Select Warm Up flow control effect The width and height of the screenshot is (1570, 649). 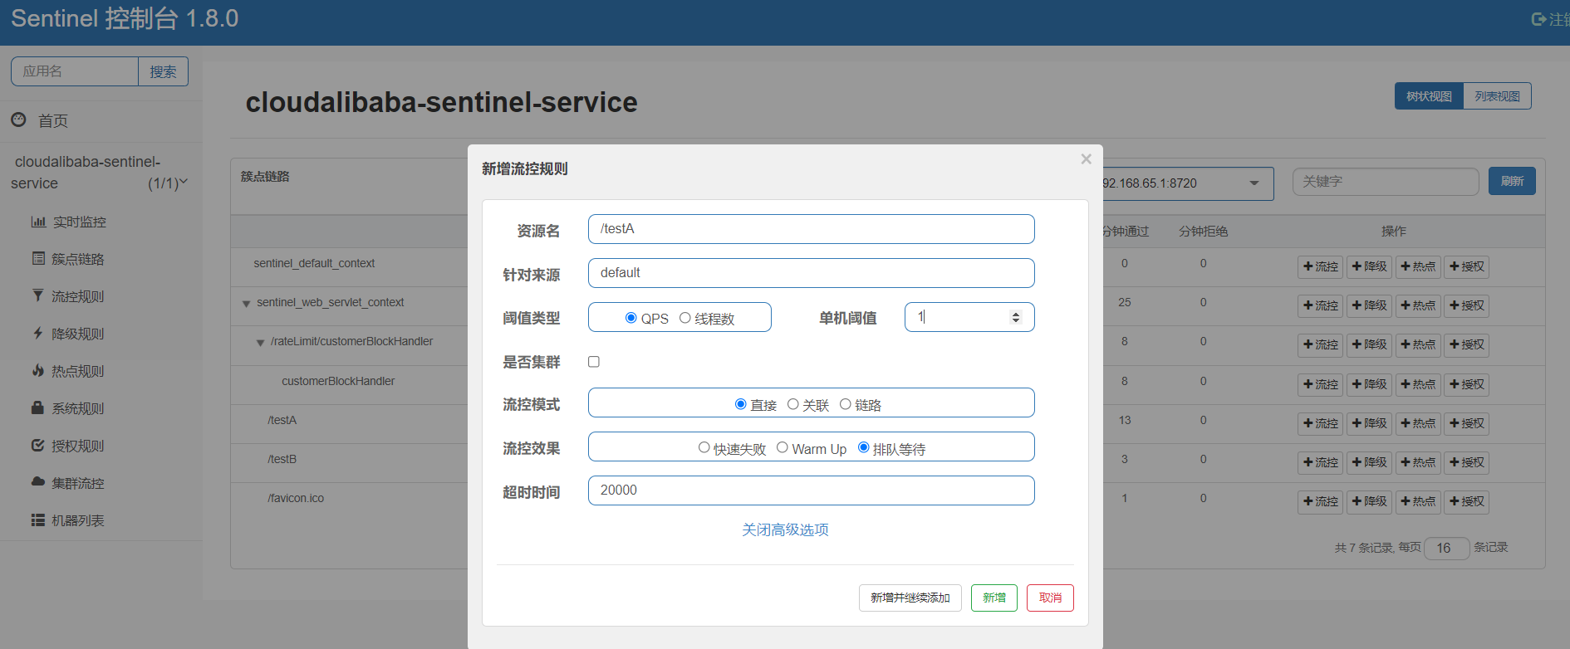(x=783, y=448)
